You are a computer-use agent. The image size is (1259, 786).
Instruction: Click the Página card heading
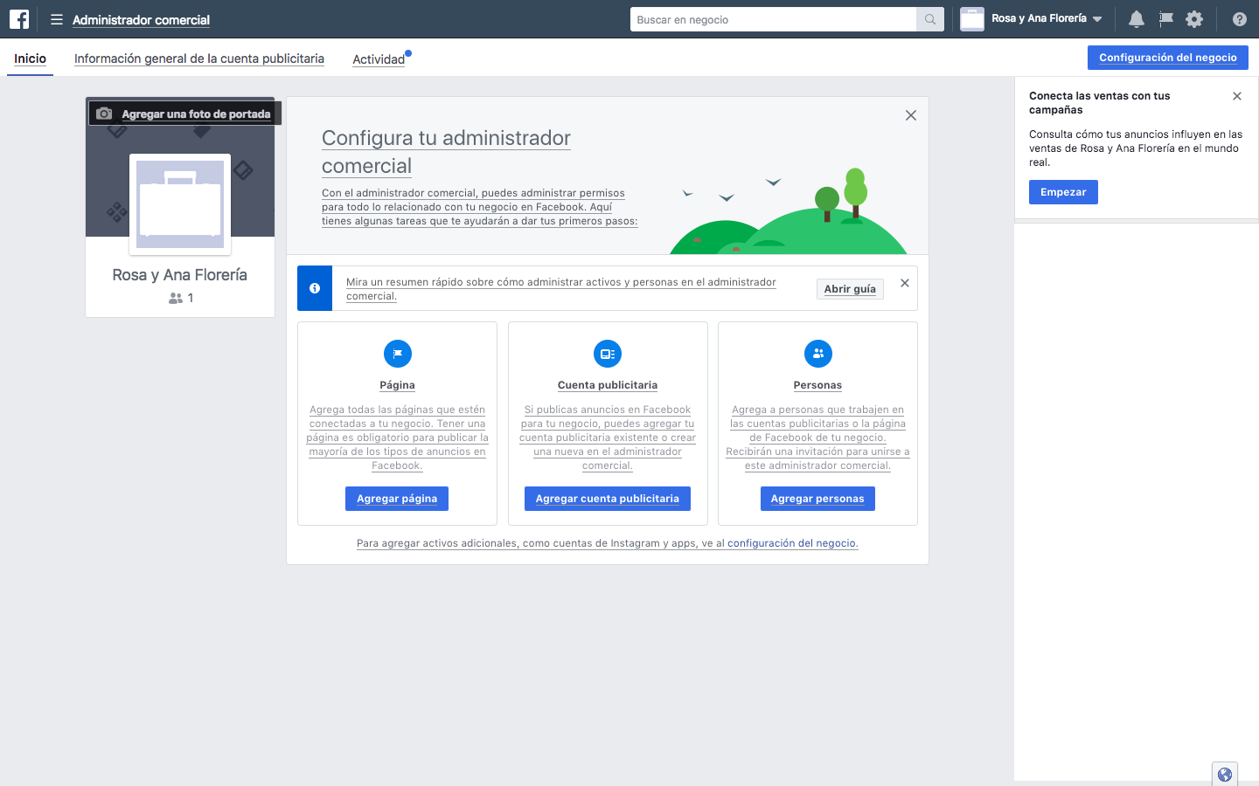[x=398, y=385]
